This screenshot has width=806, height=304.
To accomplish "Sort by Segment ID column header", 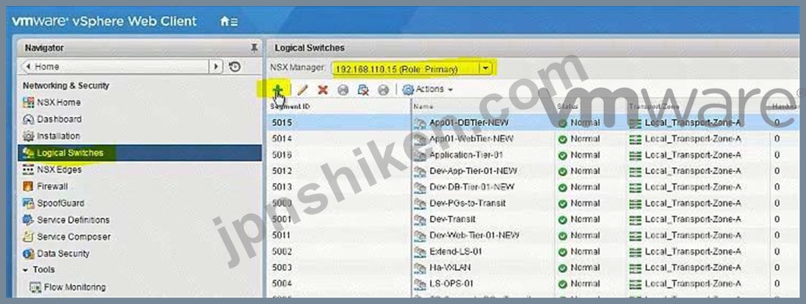I will click(339, 106).
